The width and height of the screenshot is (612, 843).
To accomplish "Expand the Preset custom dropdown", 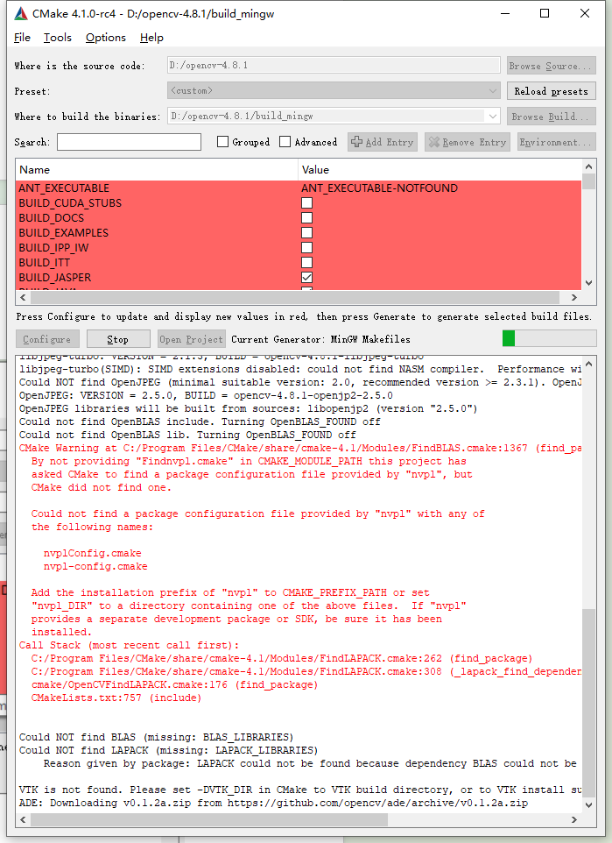I will coord(334,91).
